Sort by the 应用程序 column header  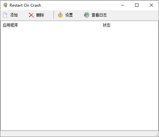(x=51, y=25)
